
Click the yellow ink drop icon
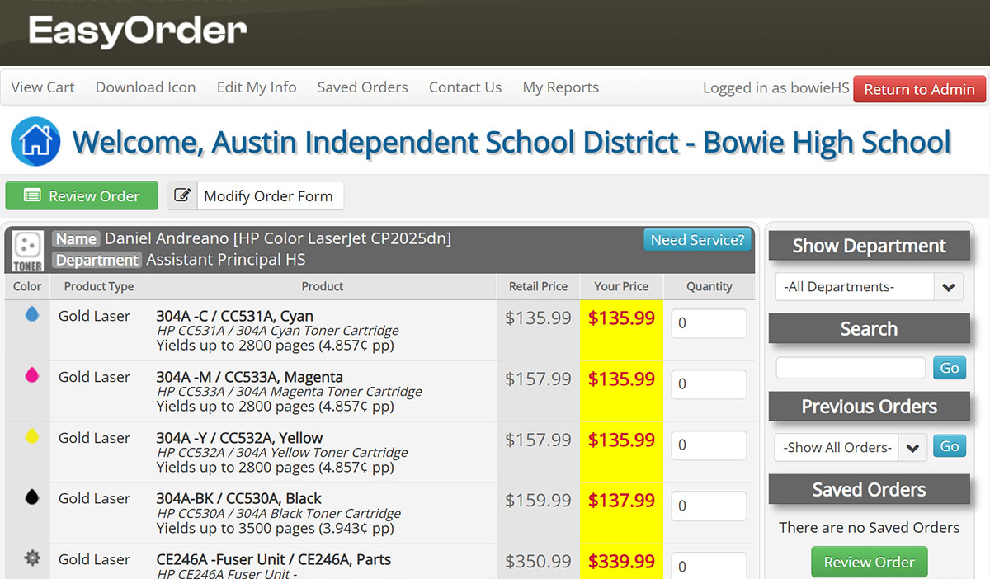[x=32, y=436]
